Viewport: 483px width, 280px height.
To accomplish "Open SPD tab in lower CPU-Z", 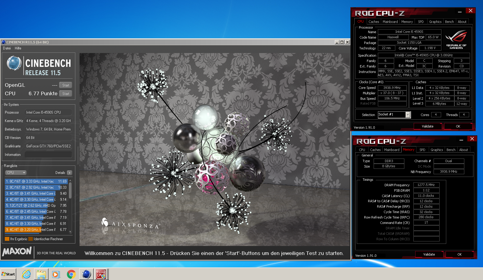I will coord(422,150).
